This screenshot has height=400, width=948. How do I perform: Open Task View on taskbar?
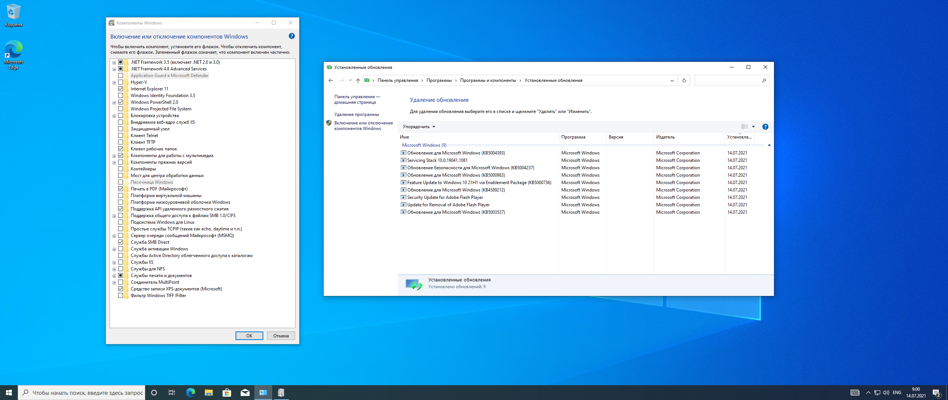pos(172,393)
